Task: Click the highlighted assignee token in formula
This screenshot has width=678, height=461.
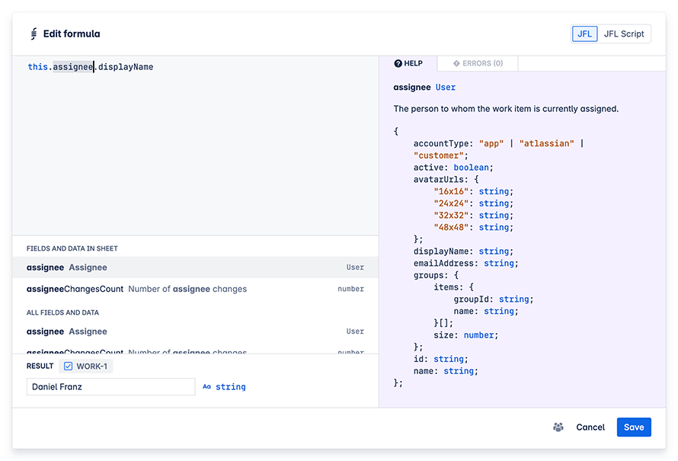Action: 72,67
